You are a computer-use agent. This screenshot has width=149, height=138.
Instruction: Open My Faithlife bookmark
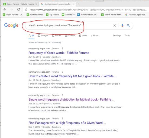pyautogui.click(x=53, y=15)
